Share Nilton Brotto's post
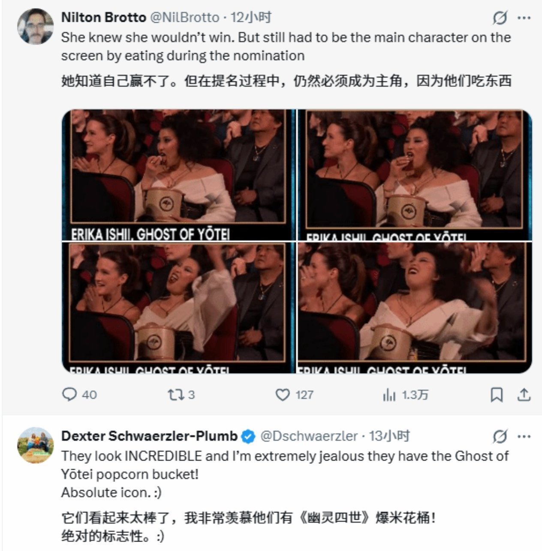 coord(524,395)
